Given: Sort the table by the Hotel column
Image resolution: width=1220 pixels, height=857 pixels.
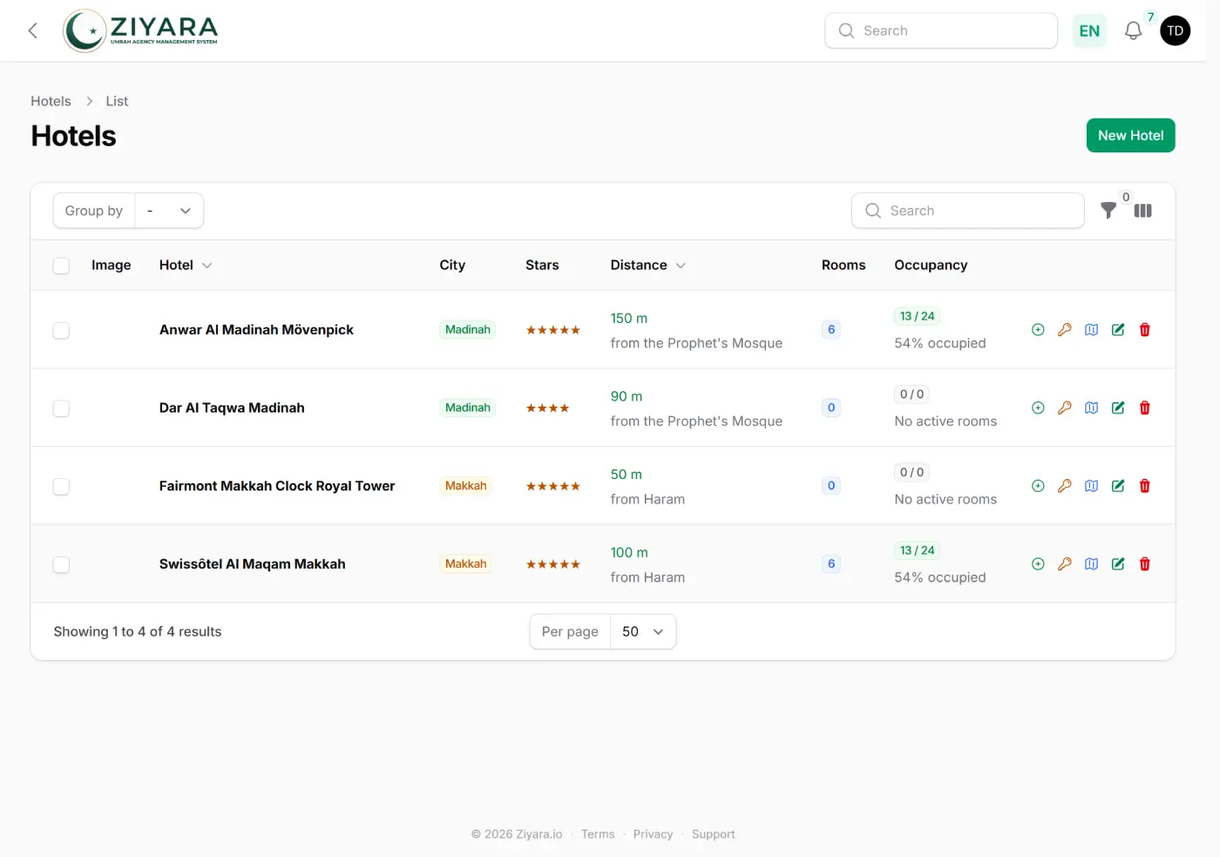Looking at the screenshot, I should click(185, 266).
